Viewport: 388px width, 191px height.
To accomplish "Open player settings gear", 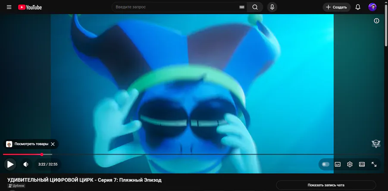I will click(x=350, y=164).
